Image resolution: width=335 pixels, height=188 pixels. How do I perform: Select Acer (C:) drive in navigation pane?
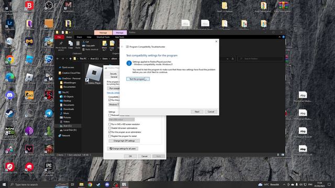tap(65, 126)
